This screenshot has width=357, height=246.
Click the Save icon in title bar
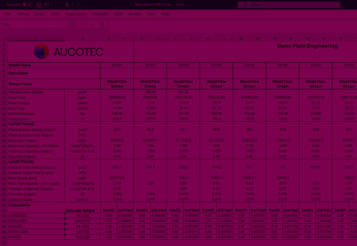[x=39, y=5]
